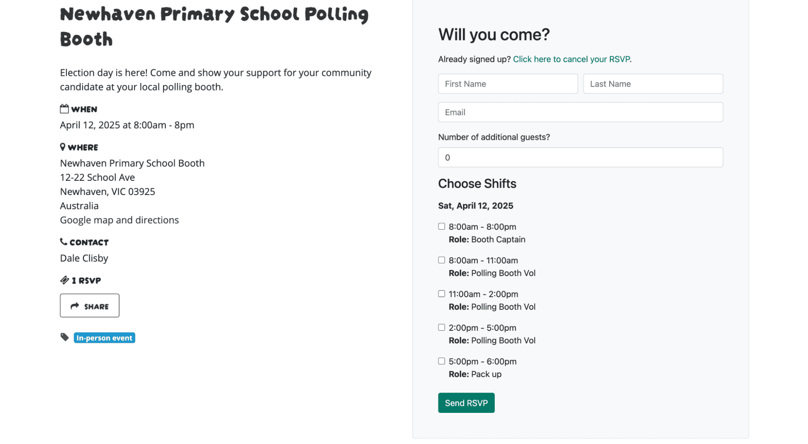Image resolution: width=808 pixels, height=444 pixels.
Task: Click the calendar icon beside When
Action: coord(64,109)
